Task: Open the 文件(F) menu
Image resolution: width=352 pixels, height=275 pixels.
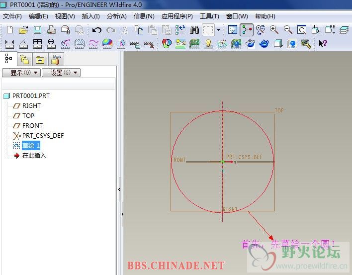Action: (12, 16)
